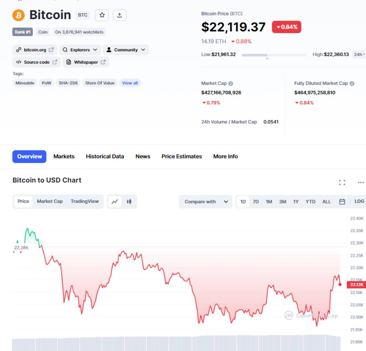This screenshot has height=351, width=366.
Task: Click Market Cap info icon
Action: click(231, 83)
